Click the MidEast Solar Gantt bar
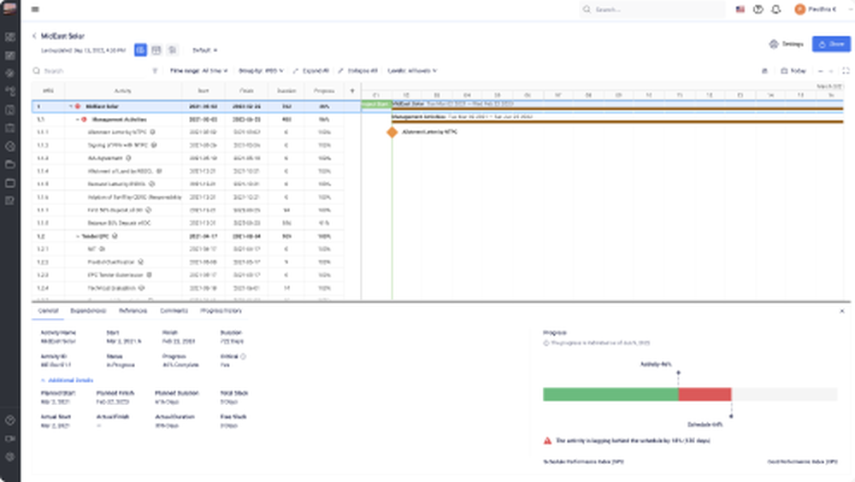 [x=617, y=109]
